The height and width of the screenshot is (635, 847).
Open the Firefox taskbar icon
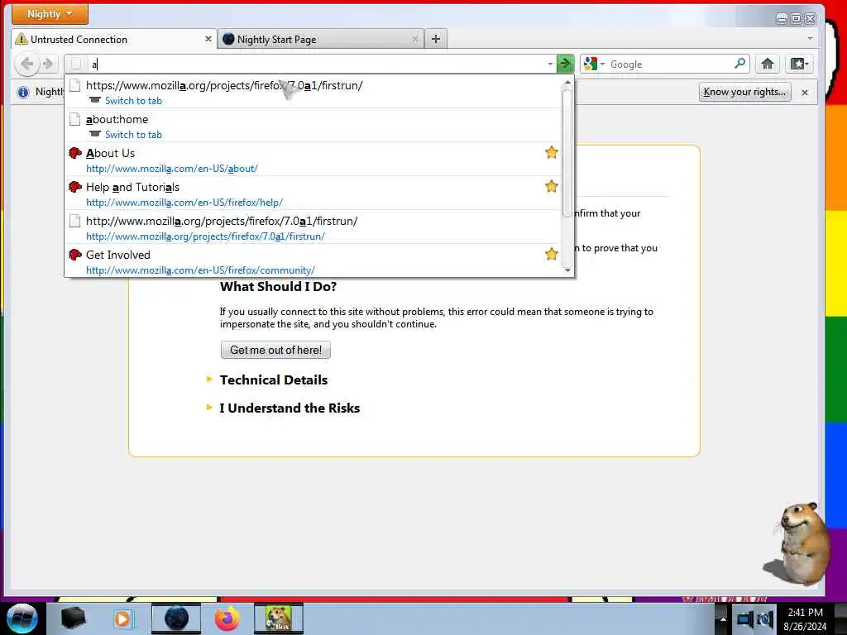[x=227, y=618]
